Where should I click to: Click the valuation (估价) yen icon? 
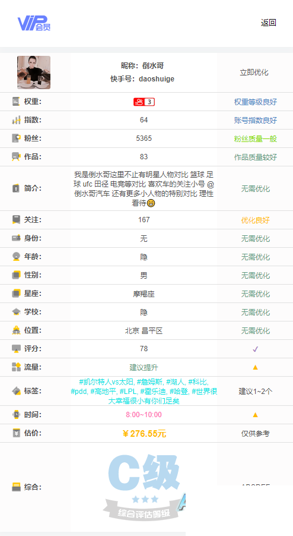(x=16, y=433)
